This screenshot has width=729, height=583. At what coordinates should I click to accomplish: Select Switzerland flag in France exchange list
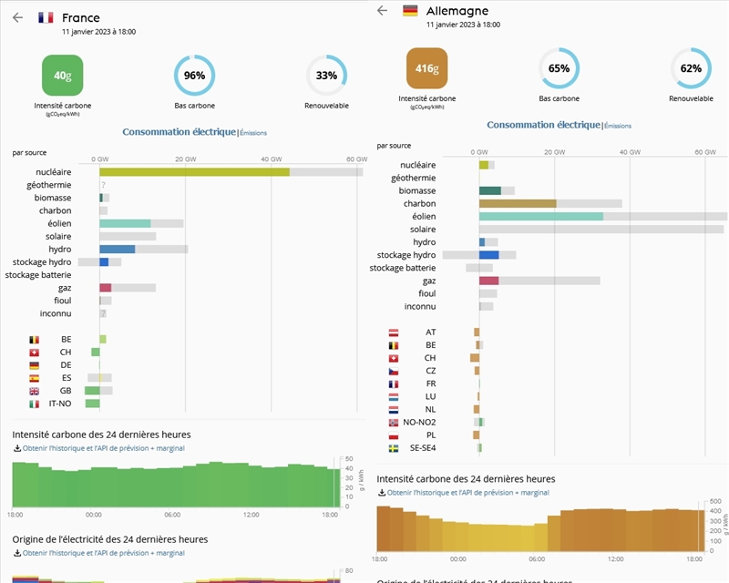pos(34,353)
